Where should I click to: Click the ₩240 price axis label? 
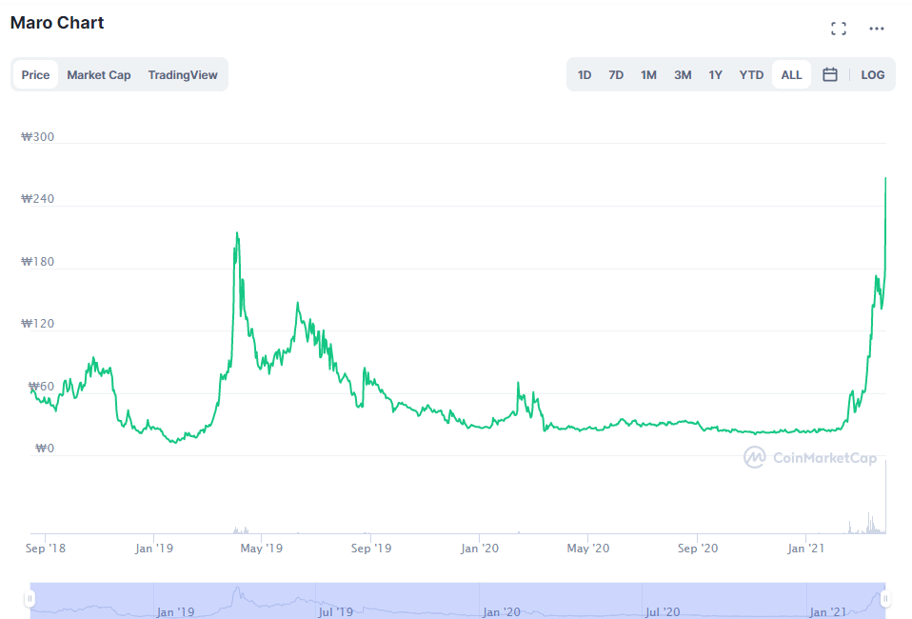pyautogui.click(x=38, y=199)
